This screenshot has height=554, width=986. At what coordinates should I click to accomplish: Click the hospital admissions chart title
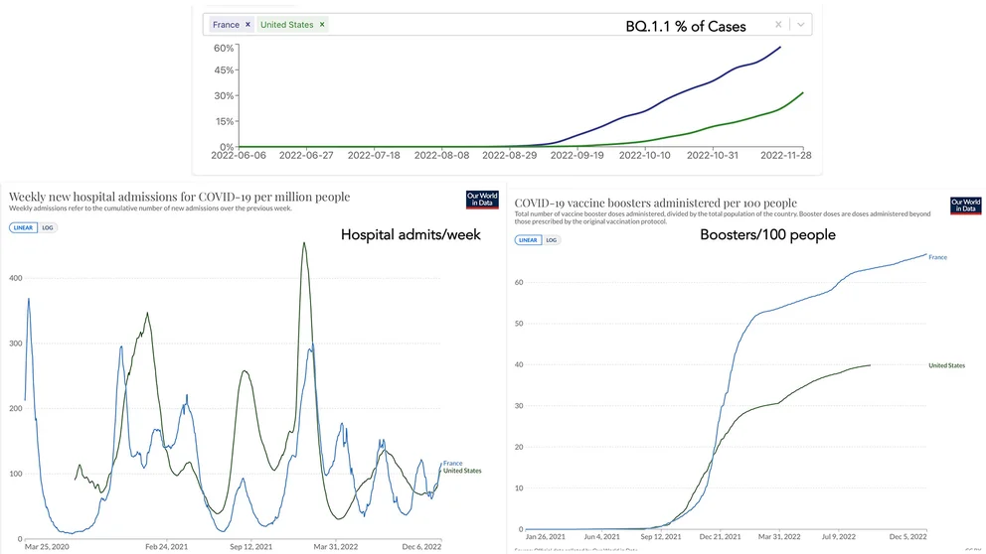click(x=179, y=197)
